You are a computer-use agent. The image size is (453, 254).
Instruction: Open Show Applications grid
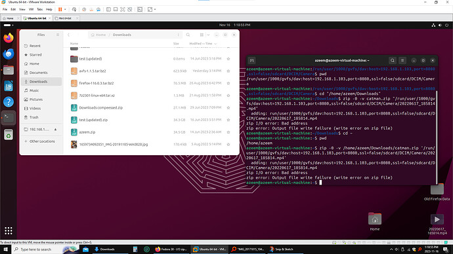point(9,230)
